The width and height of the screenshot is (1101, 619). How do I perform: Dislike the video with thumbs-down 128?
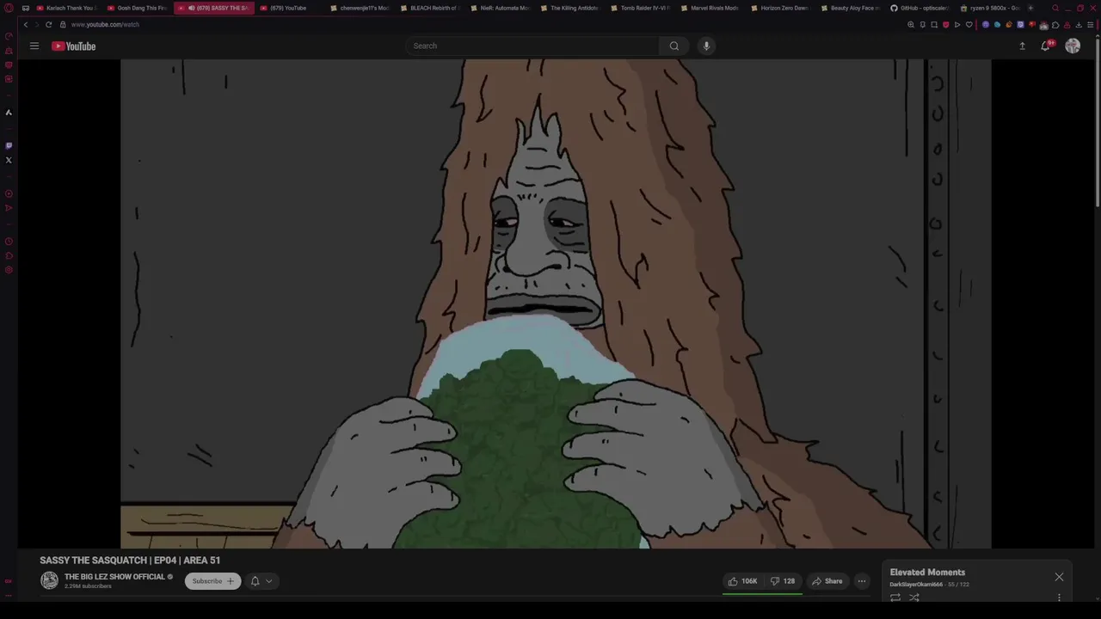[784, 581]
